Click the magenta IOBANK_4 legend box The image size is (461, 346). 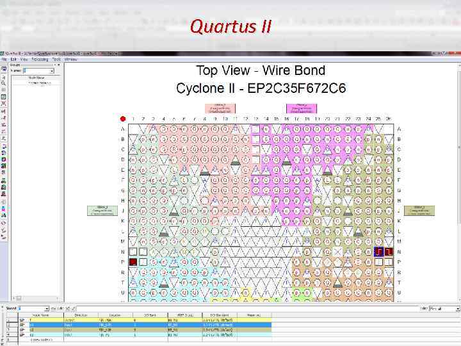coord(302,108)
